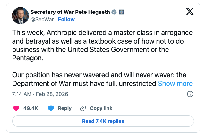Click the blue reply speech bubble icon
Viewport: 206px width, 136px height.
[51, 108]
